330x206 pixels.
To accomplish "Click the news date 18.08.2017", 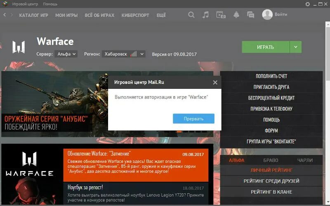I will [x=193, y=188].
